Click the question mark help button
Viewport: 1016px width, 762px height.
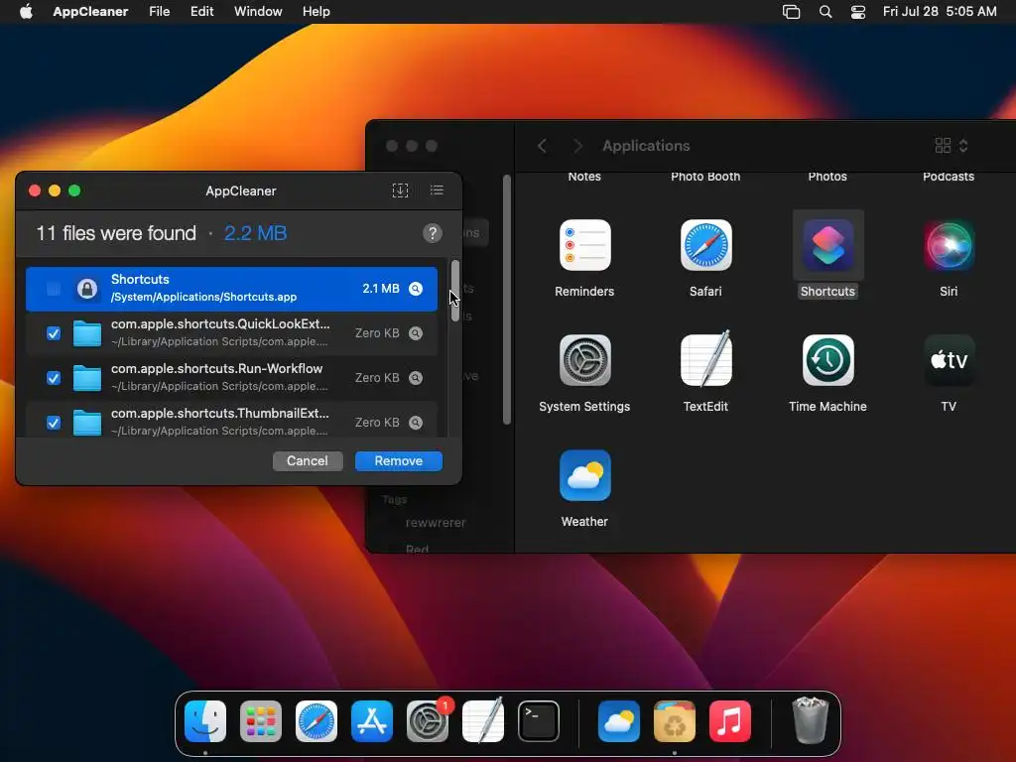[433, 233]
